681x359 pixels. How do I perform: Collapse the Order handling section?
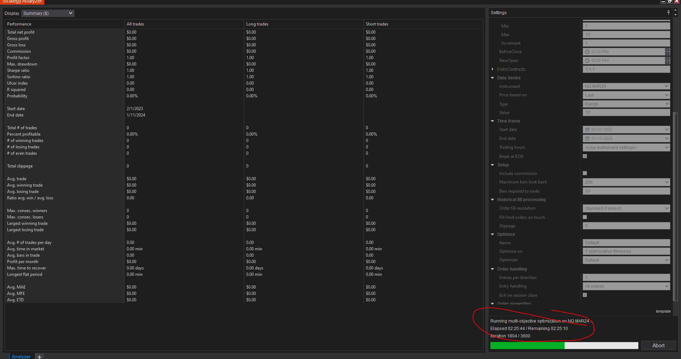tap(493, 269)
